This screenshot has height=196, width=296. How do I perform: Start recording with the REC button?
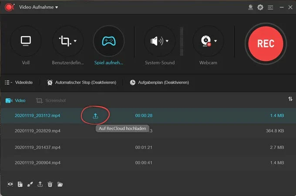(266, 44)
